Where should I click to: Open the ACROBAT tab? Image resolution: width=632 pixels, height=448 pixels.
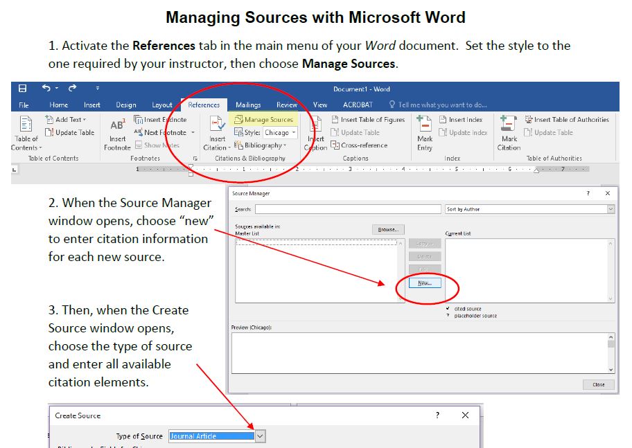coord(358,105)
